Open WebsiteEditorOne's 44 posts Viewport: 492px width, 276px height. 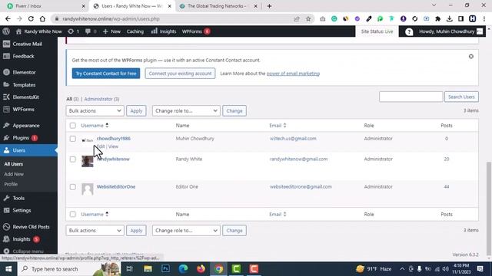447,186
